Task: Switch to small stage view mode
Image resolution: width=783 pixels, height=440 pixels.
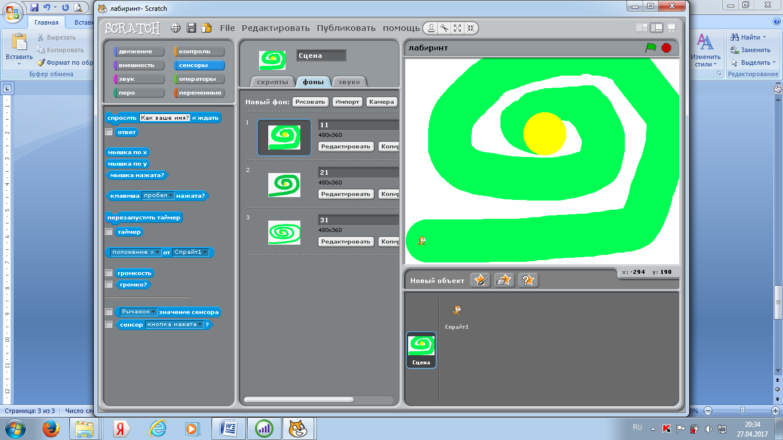Action: point(641,27)
